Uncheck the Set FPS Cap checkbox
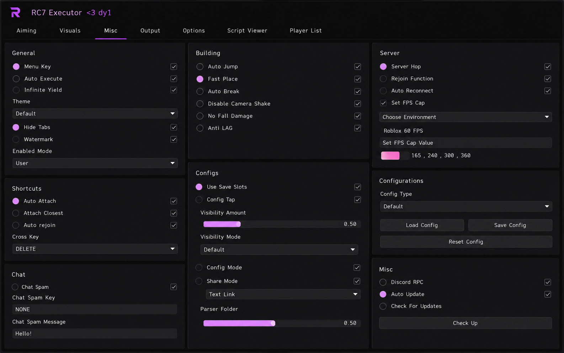 [x=383, y=103]
